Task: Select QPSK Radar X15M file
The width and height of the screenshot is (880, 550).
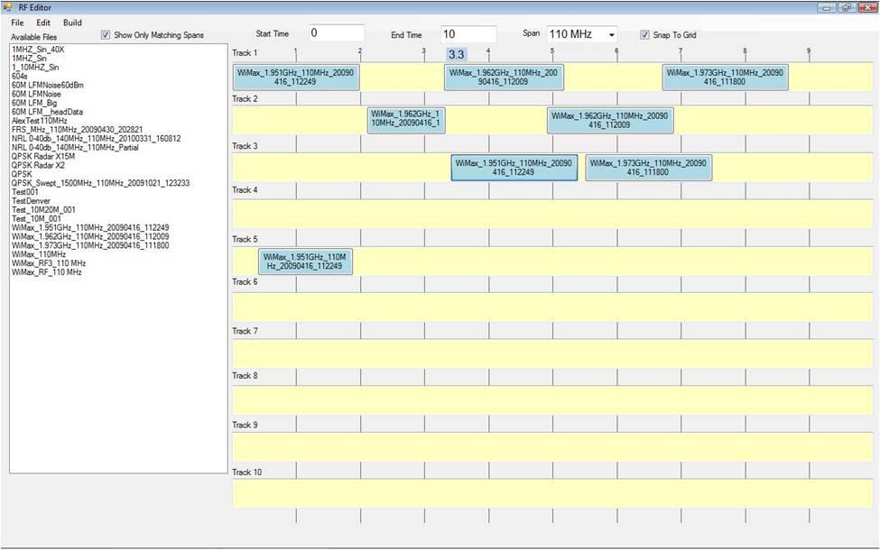Action: (x=43, y=156)
